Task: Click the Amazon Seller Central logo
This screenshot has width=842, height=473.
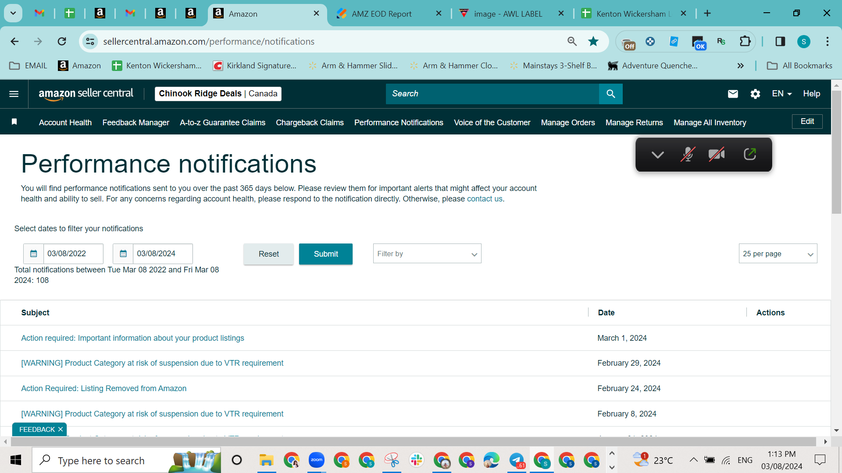Action: (86, 94)
